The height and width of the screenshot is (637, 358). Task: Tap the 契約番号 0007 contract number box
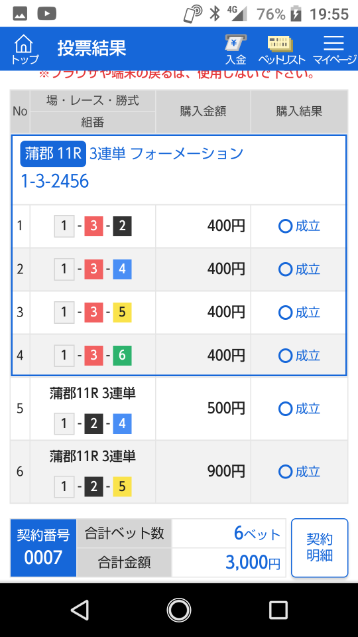coord(44,547)
